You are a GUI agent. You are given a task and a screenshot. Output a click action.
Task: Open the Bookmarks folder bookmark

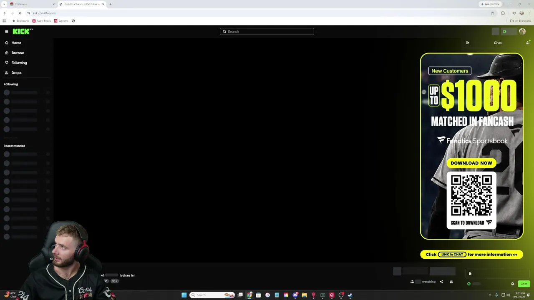[x=21, y=21]
